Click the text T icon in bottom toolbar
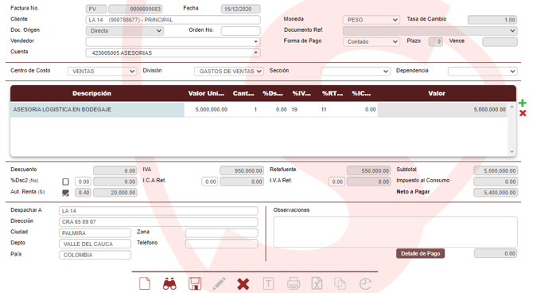533x293 pixels. click(268, 283)
